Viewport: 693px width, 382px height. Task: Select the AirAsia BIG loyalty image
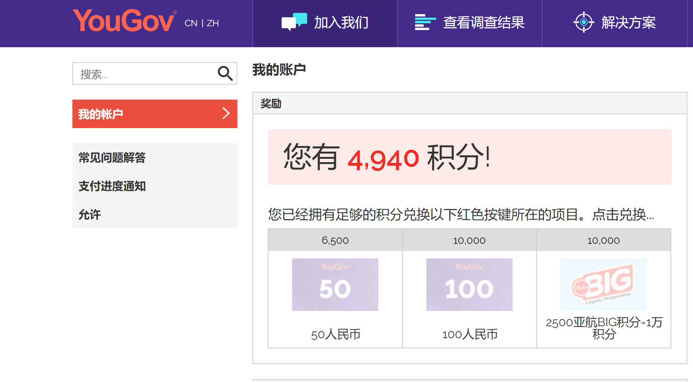[603, 285]
